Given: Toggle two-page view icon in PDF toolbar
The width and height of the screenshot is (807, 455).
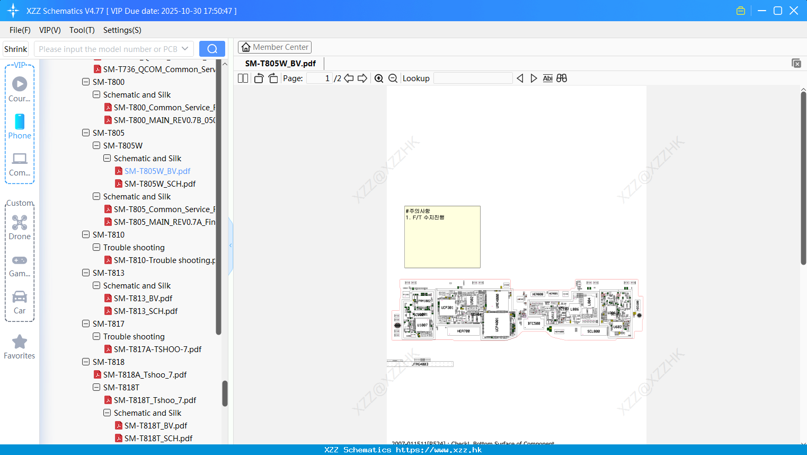Looking at the screenshot, I should click(x=243, y=78).
